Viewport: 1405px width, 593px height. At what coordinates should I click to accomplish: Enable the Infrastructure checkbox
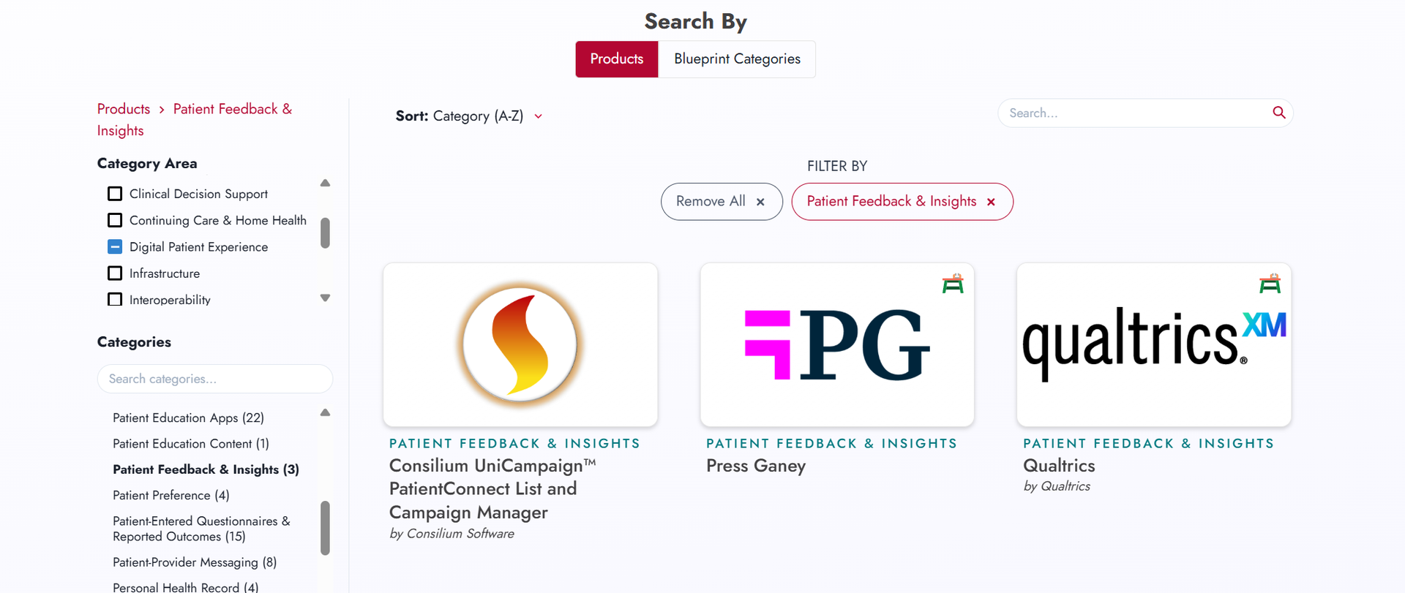[x=115, y=273]
